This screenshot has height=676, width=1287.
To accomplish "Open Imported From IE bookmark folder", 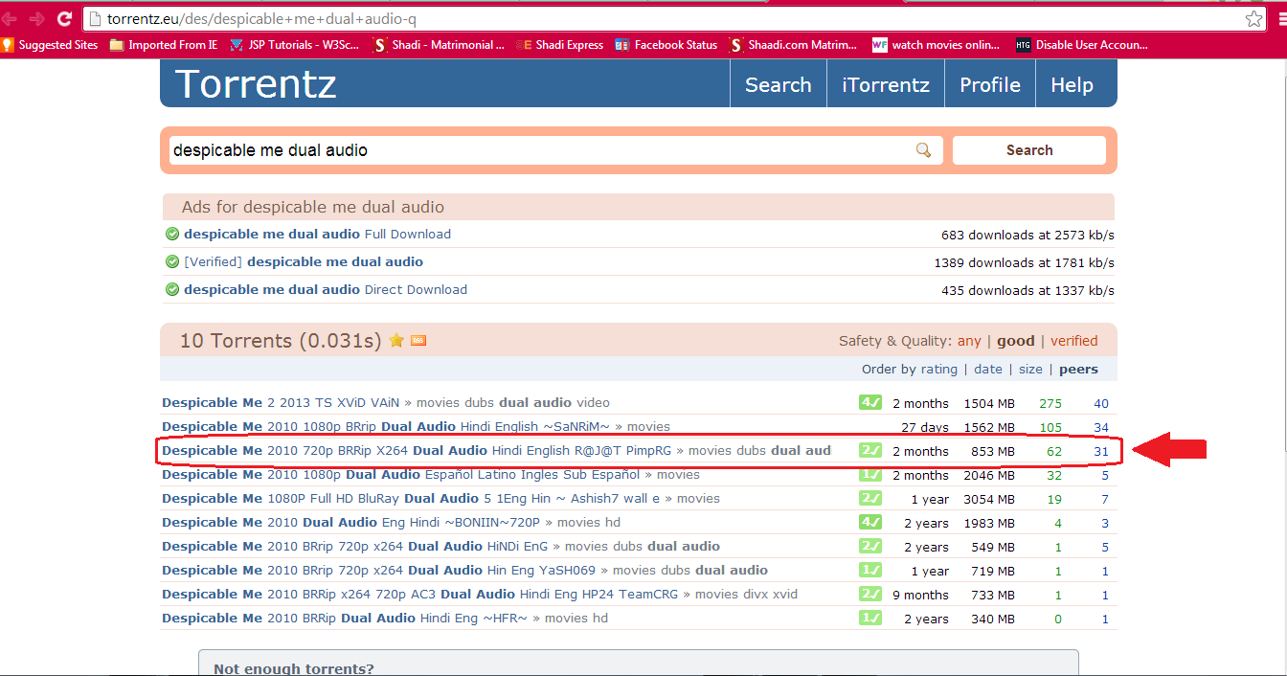I will pyautogui.click(x=164, y=45).
